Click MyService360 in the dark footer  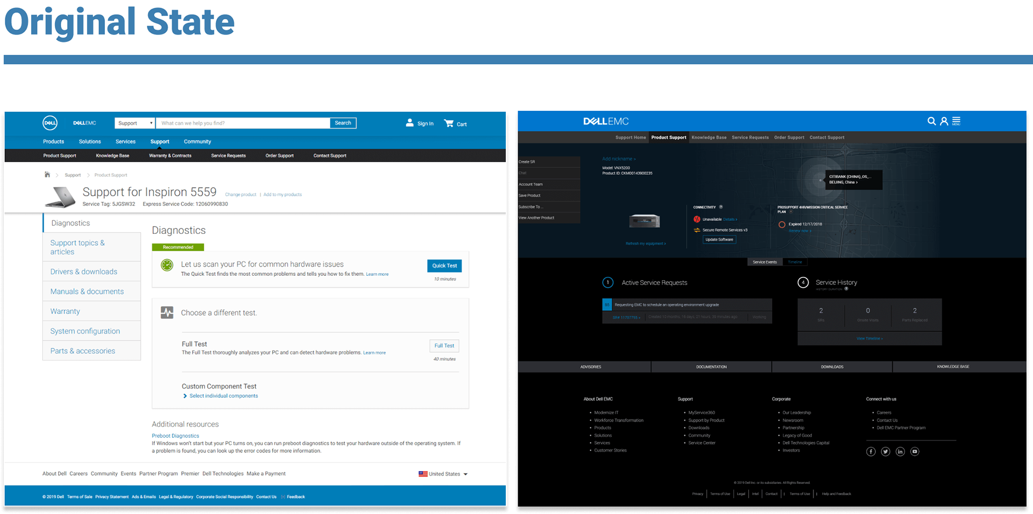click(702, 413)
